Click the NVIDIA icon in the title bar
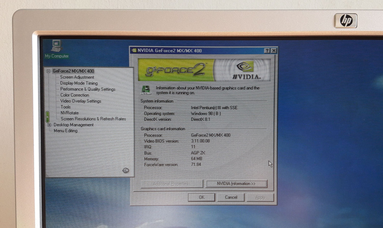The image size is (383, 228). click(x=134, y=51)
